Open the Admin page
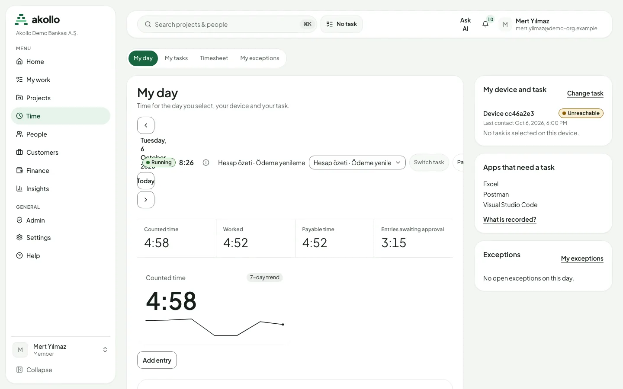Screen dimensions: 623x389 [x=61, y=220]
